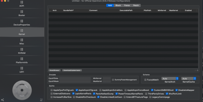
Task: Enable ExtendBTFeatureFlags quirk
Action: pyautogui.click(x=125, y=97)
